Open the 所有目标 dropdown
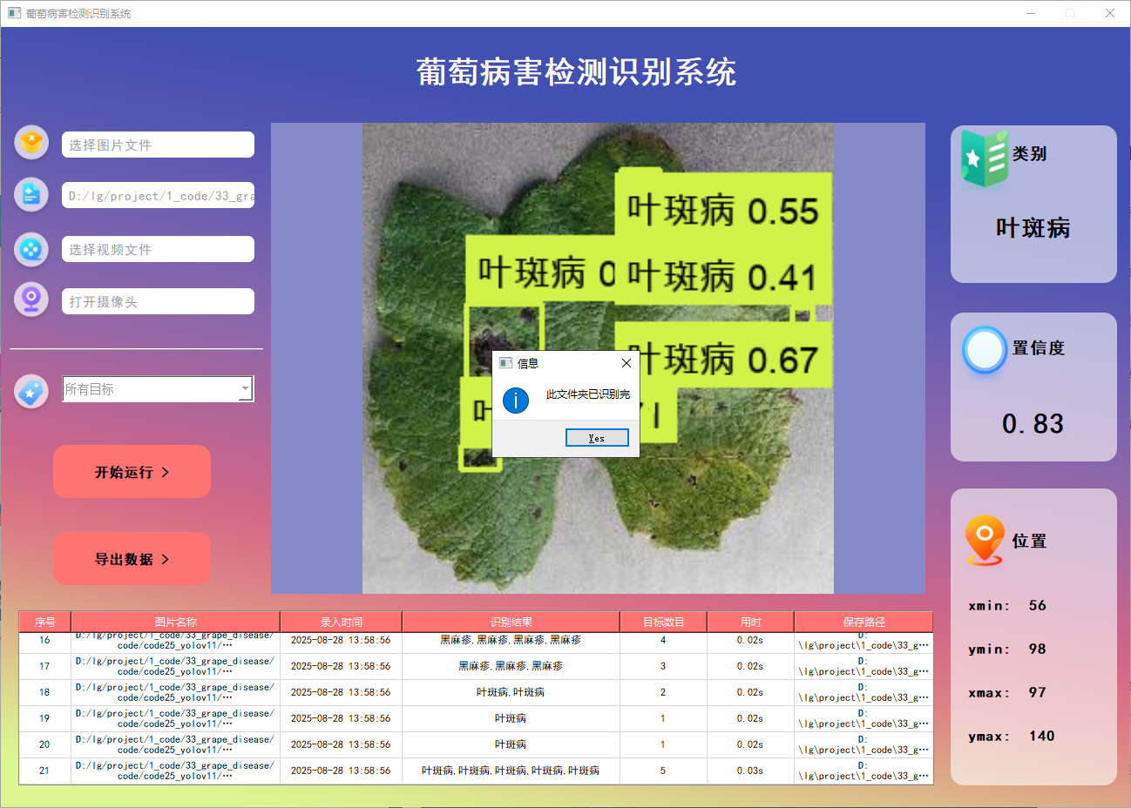This screenshot has height=808, width=1131. (x=158, y=389)
